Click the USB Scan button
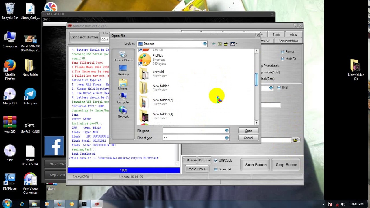Screen dimensions: 370x208 204,160
